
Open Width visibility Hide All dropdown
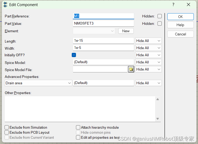point(148,48)
